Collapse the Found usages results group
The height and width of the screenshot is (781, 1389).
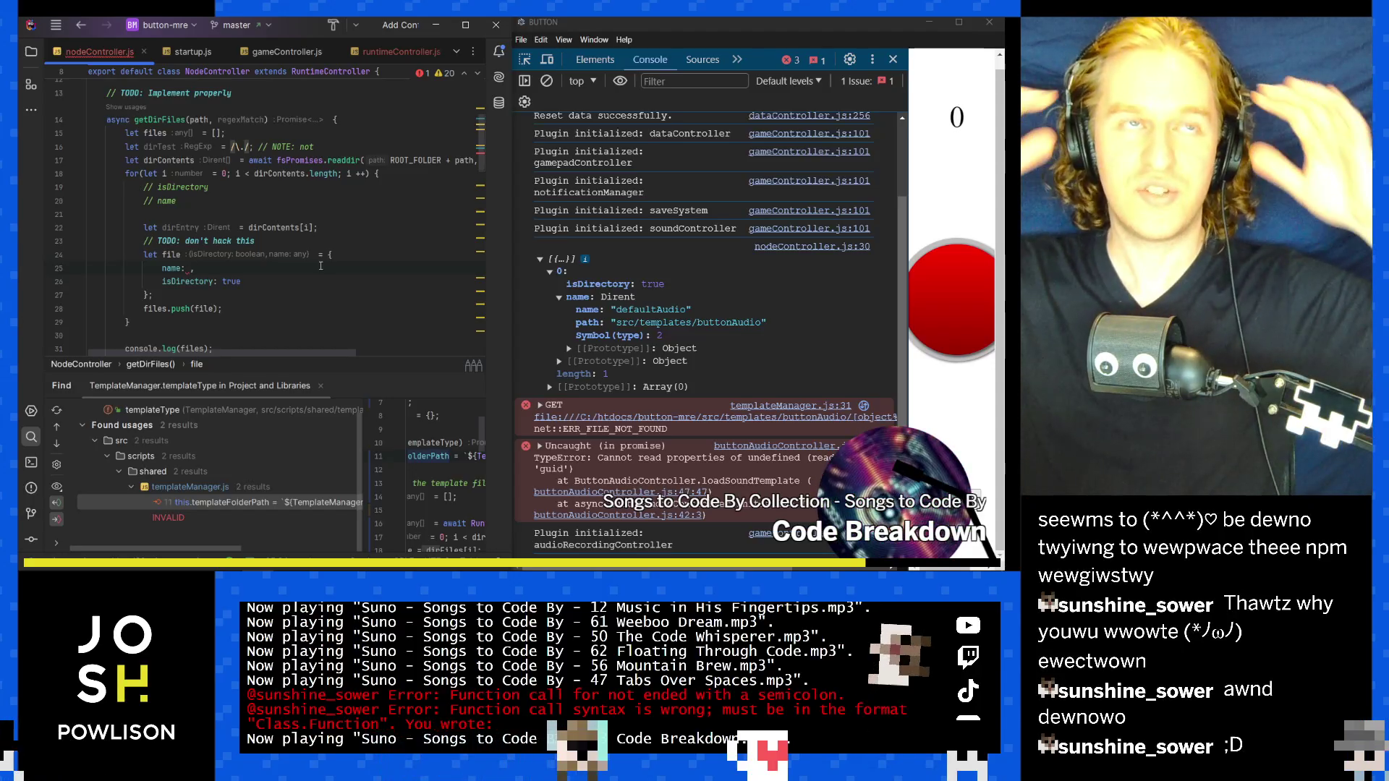82,424
